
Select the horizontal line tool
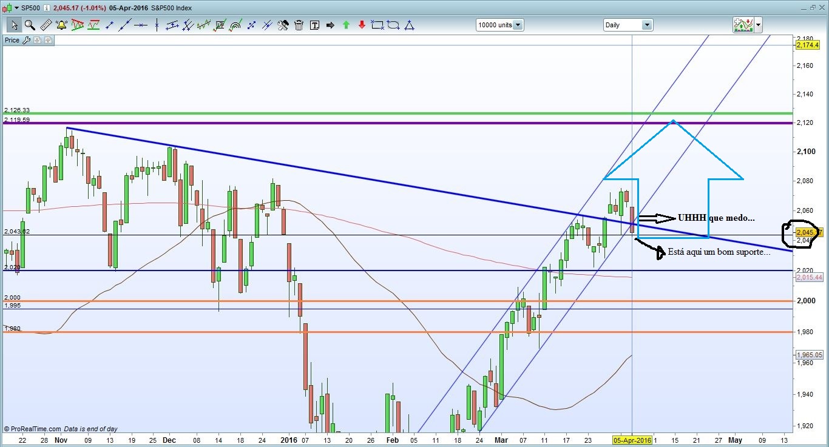[x=141, y=25]
